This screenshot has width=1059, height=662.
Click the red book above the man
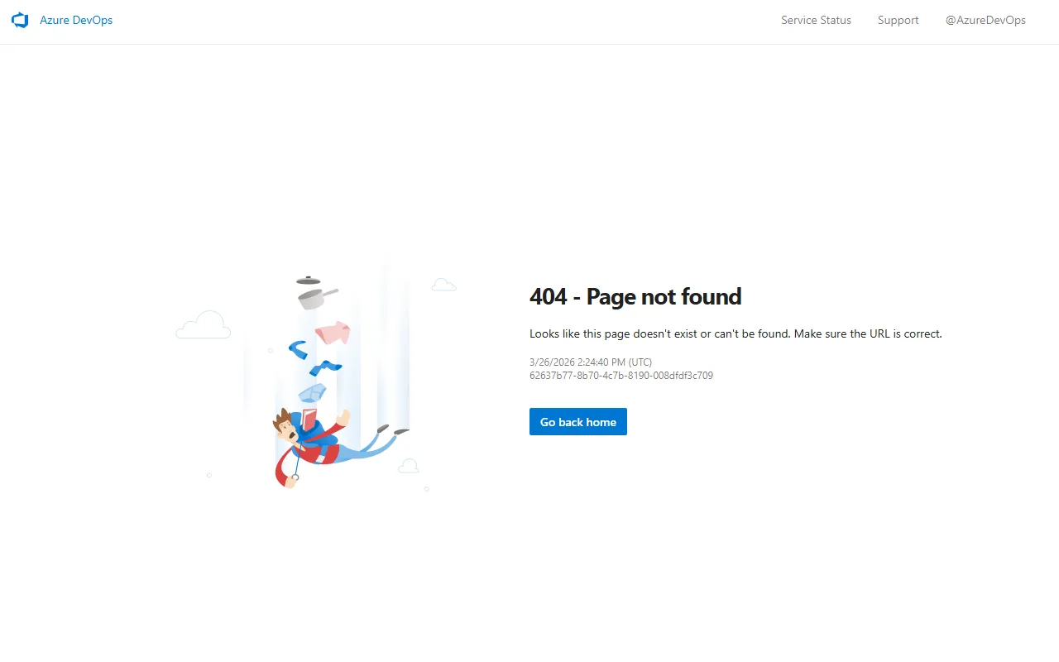(x=309, y=420)
